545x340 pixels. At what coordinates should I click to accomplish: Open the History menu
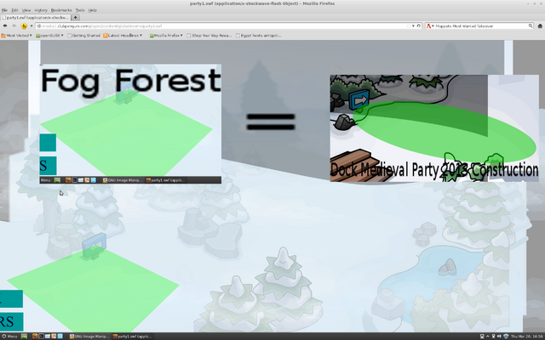[x=41, y=10]
